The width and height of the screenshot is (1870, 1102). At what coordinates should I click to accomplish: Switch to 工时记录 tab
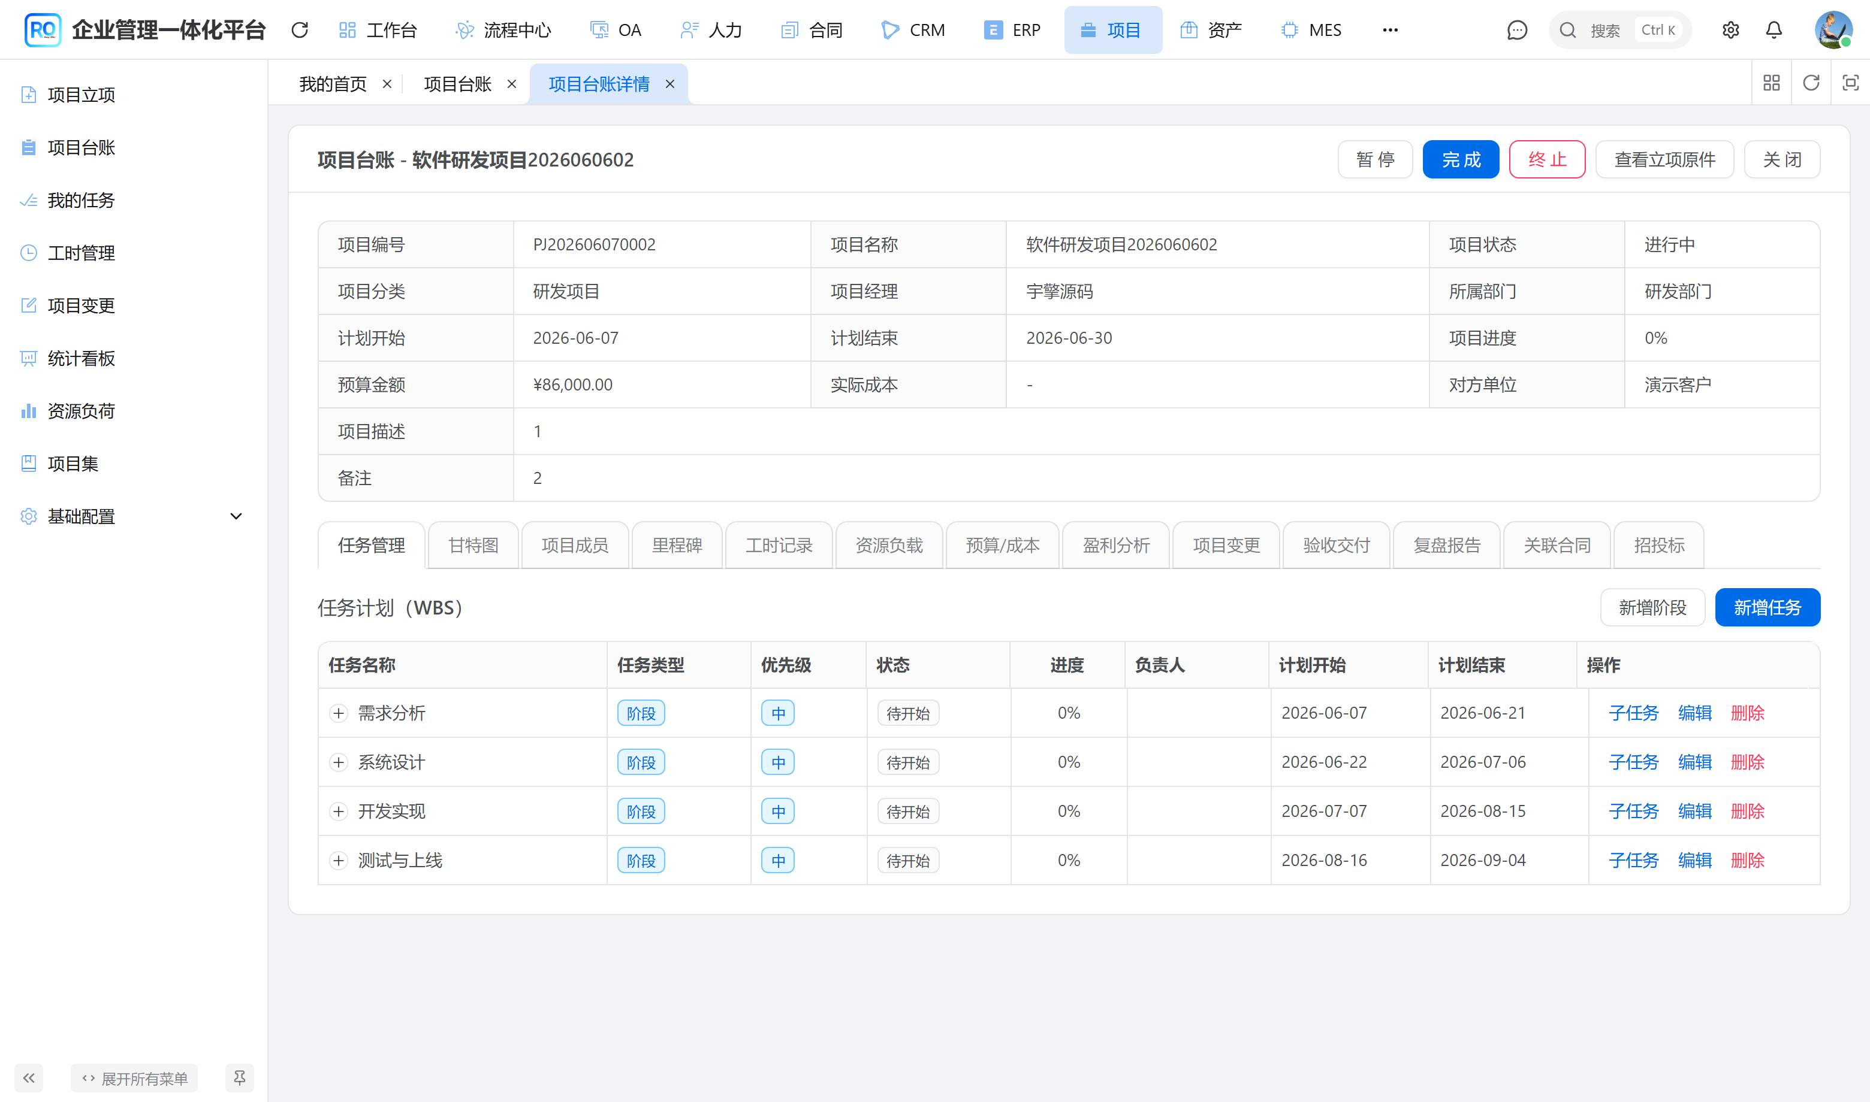[x=779, y=546]
